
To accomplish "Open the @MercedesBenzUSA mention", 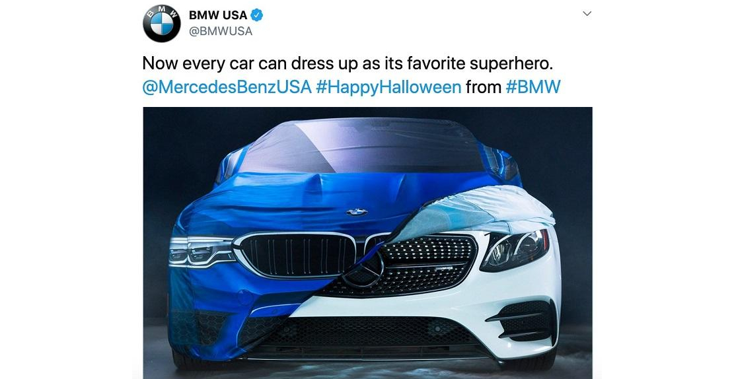I will tap(227, 87).
